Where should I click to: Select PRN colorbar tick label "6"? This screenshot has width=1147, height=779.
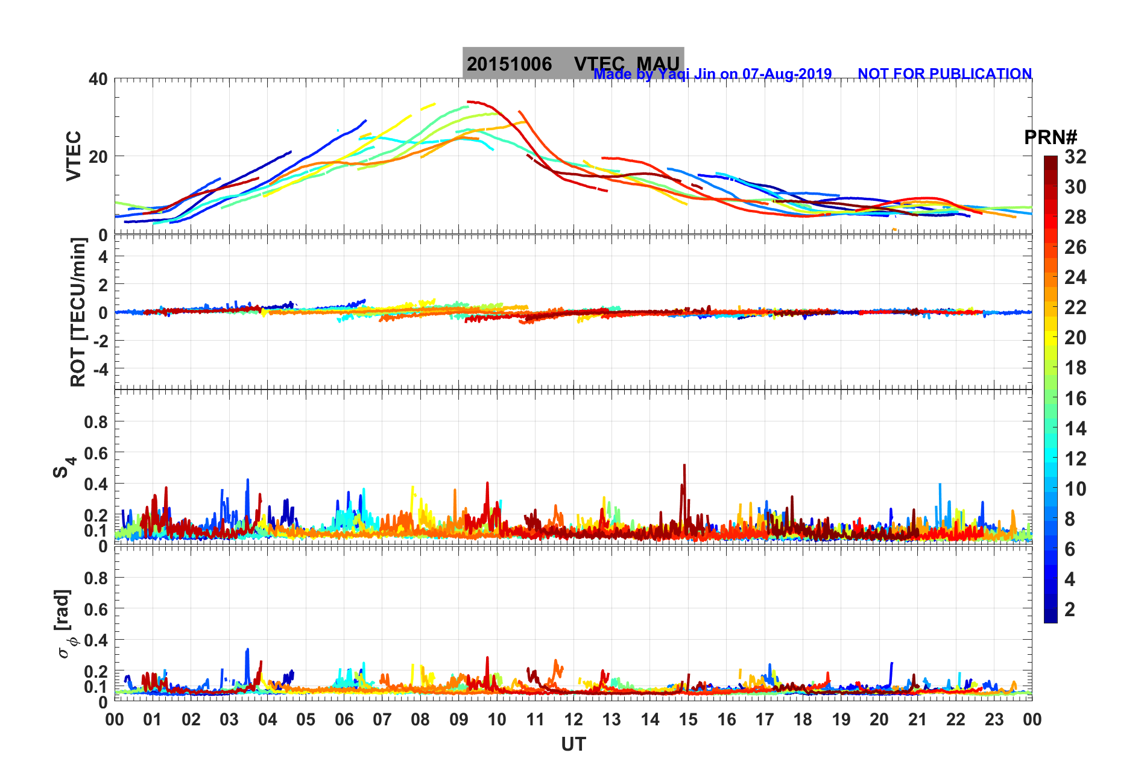(1070, 549)
